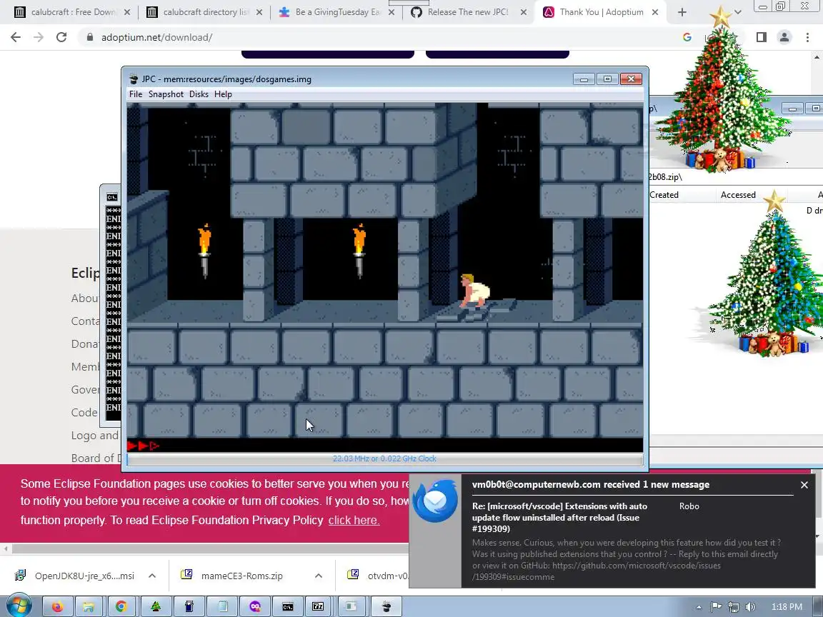The width and height of the screenshot is (823, 617).
Task: Open the Snapshot menu in JPC
Action: [166, 94]
